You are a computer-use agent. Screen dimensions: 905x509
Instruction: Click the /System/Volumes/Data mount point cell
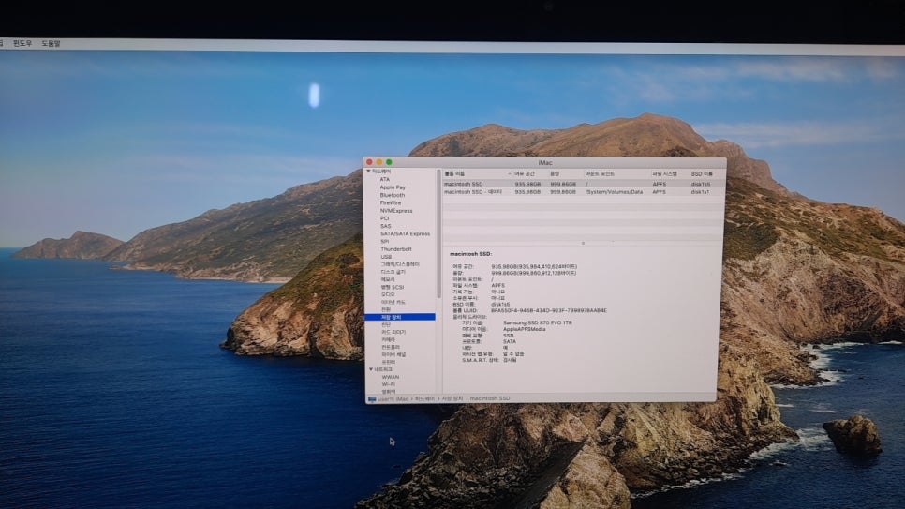click(x=614, y=192)
